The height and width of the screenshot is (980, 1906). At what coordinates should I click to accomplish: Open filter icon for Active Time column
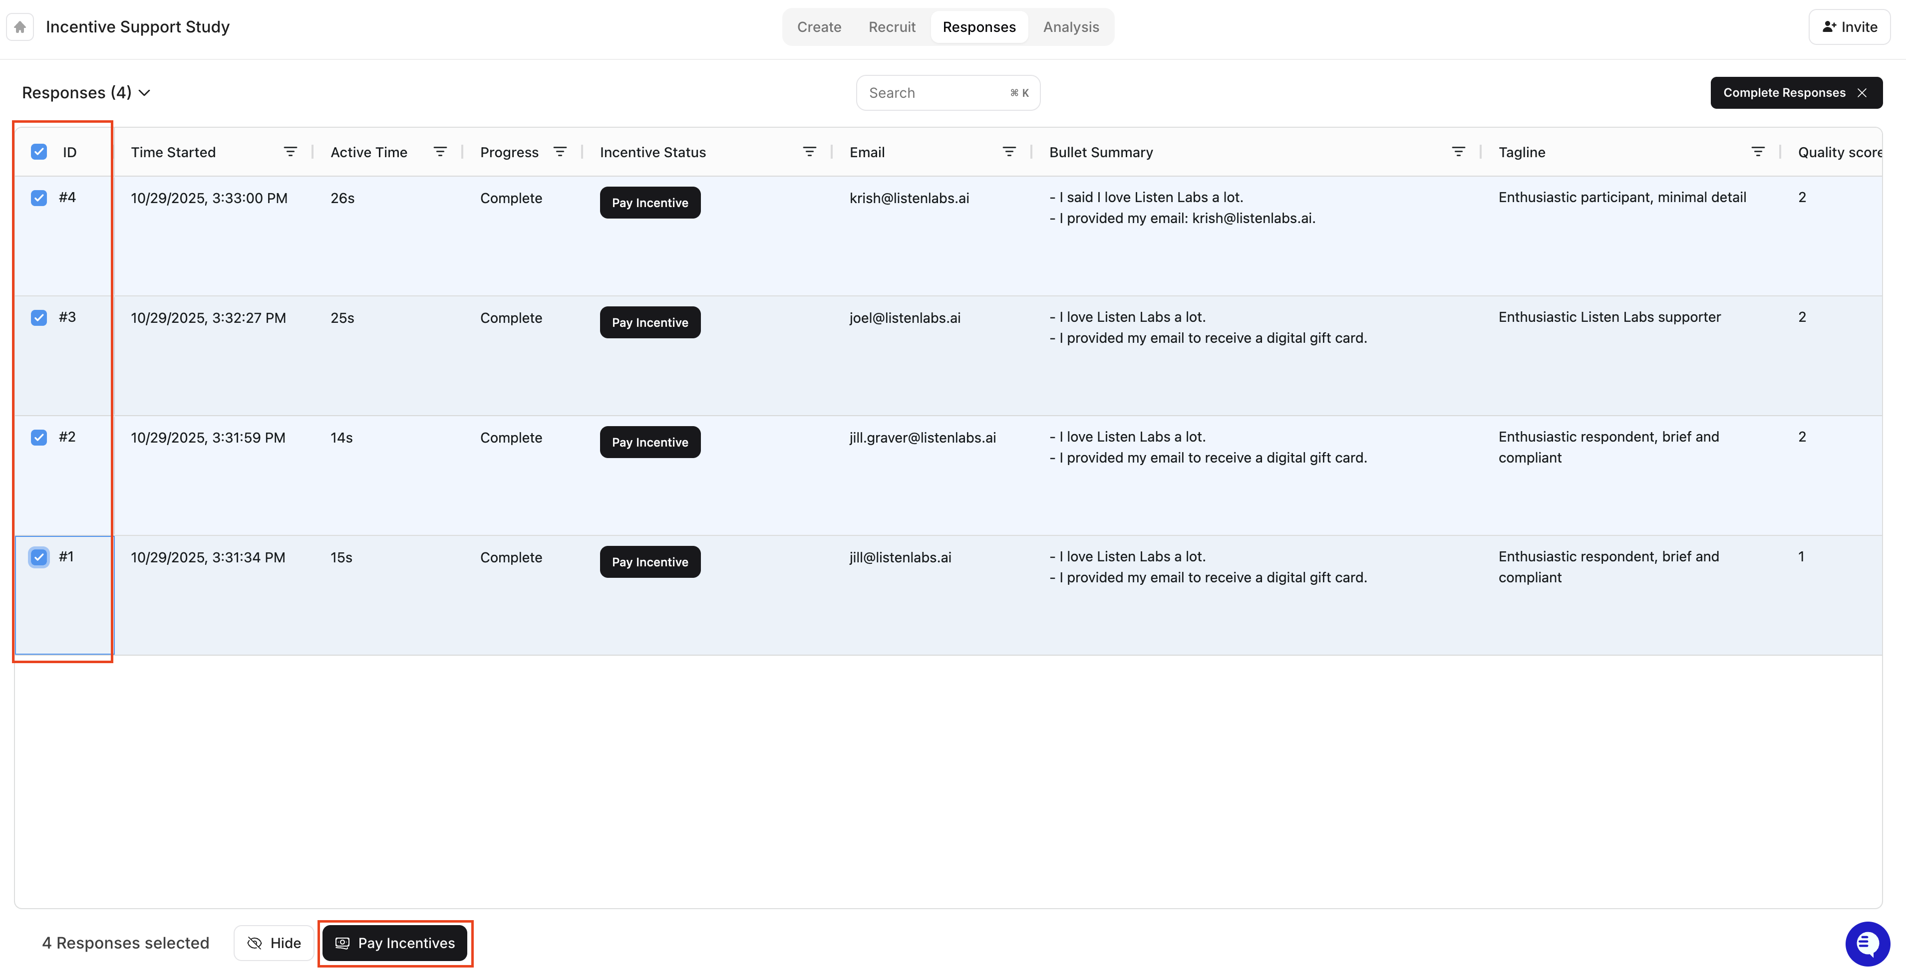click(439, 152)
